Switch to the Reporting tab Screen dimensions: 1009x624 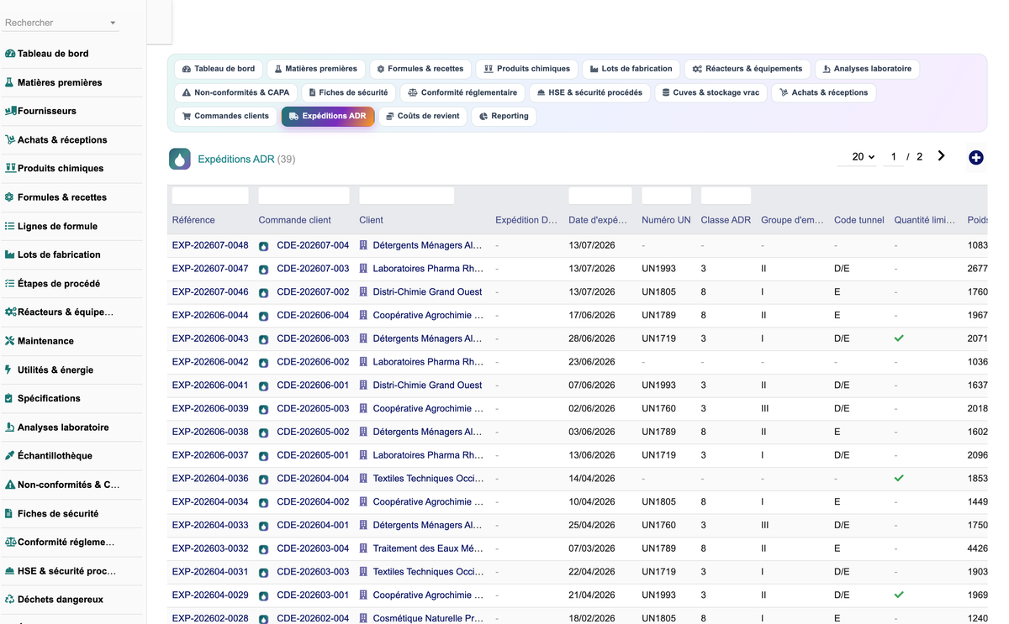point(504,116)
